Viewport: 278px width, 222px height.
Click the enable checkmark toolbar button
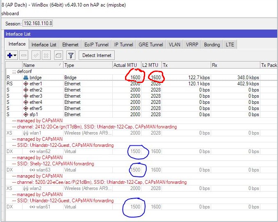[x=36, y=55]
